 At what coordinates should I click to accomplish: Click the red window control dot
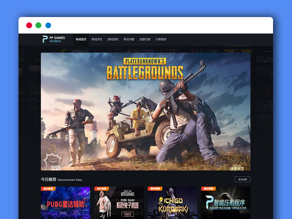tap(29, 25)
